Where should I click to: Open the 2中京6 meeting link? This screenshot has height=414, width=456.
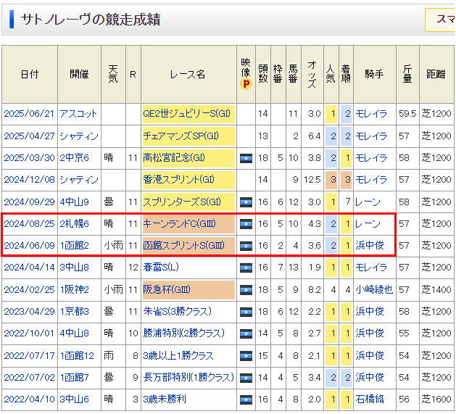(74, 157)
